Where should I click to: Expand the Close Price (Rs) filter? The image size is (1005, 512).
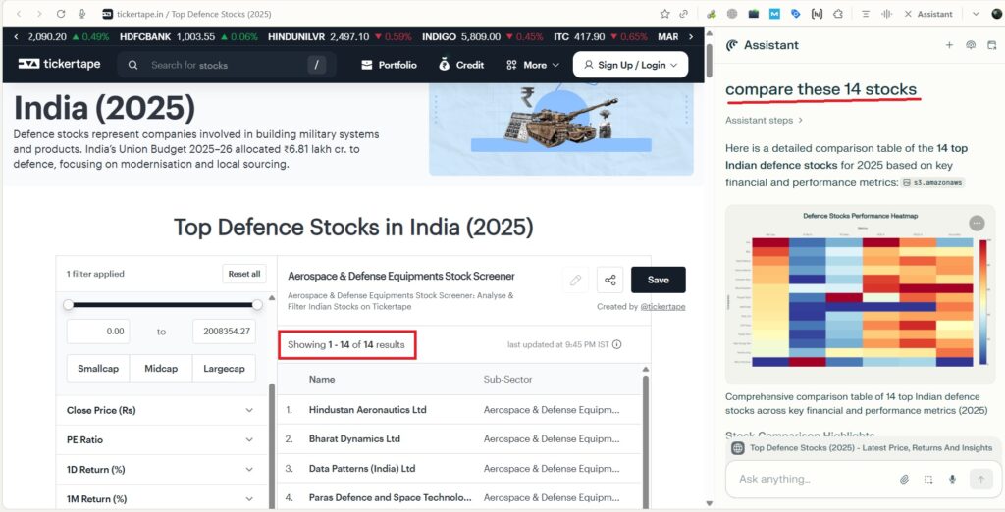coord(160,411)
